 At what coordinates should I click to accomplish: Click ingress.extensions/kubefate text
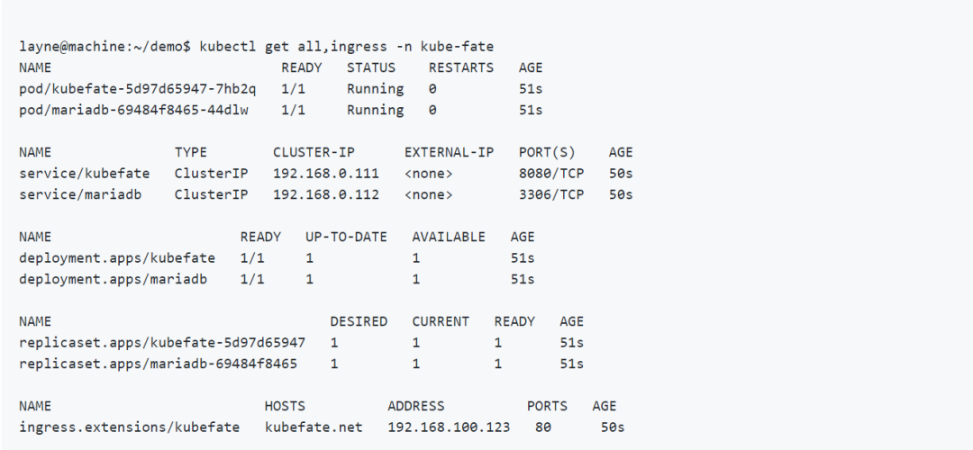point(129,427)
